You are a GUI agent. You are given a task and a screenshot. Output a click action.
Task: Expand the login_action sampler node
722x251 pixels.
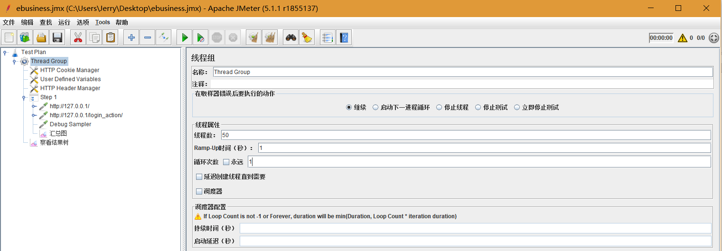click(x=34, y=115)
